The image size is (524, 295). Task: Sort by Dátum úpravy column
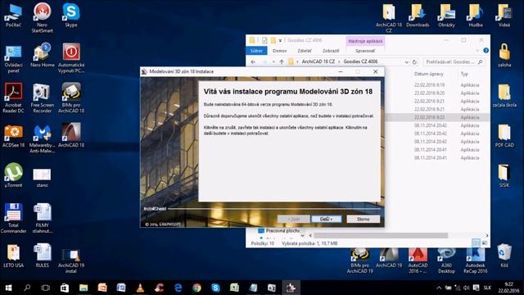[429, 74]
